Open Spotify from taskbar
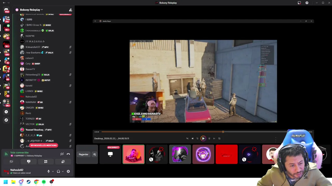Screen dimensions: 332x186 pyautogui.click(x=44, y=182)
